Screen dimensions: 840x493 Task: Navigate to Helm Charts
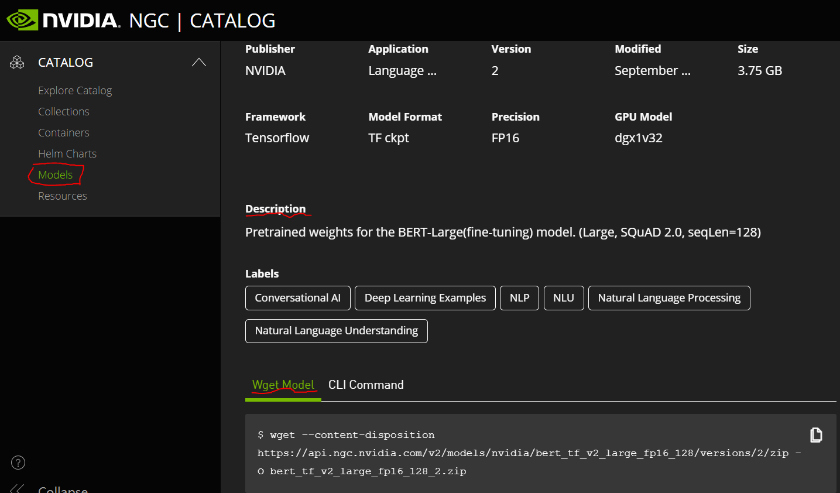tap(67, 153)
